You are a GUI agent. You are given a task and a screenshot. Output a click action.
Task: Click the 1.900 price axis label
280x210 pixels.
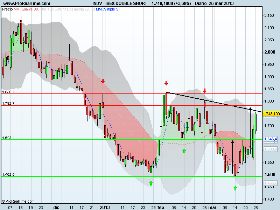pyautogui.click(x=269, y=77)
